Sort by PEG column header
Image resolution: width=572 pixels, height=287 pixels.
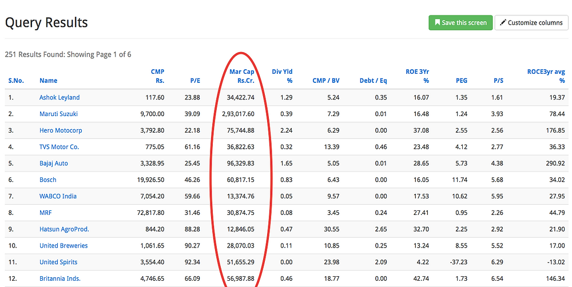pos(462,81)
